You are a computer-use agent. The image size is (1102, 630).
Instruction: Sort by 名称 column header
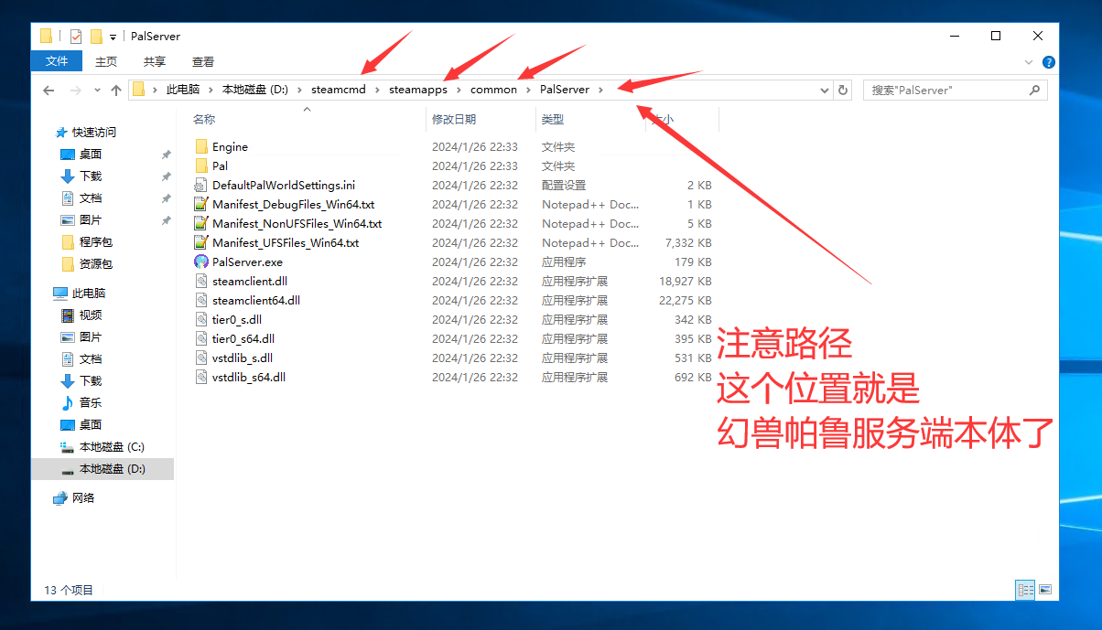pyautogui.click(x=204, y=120)
